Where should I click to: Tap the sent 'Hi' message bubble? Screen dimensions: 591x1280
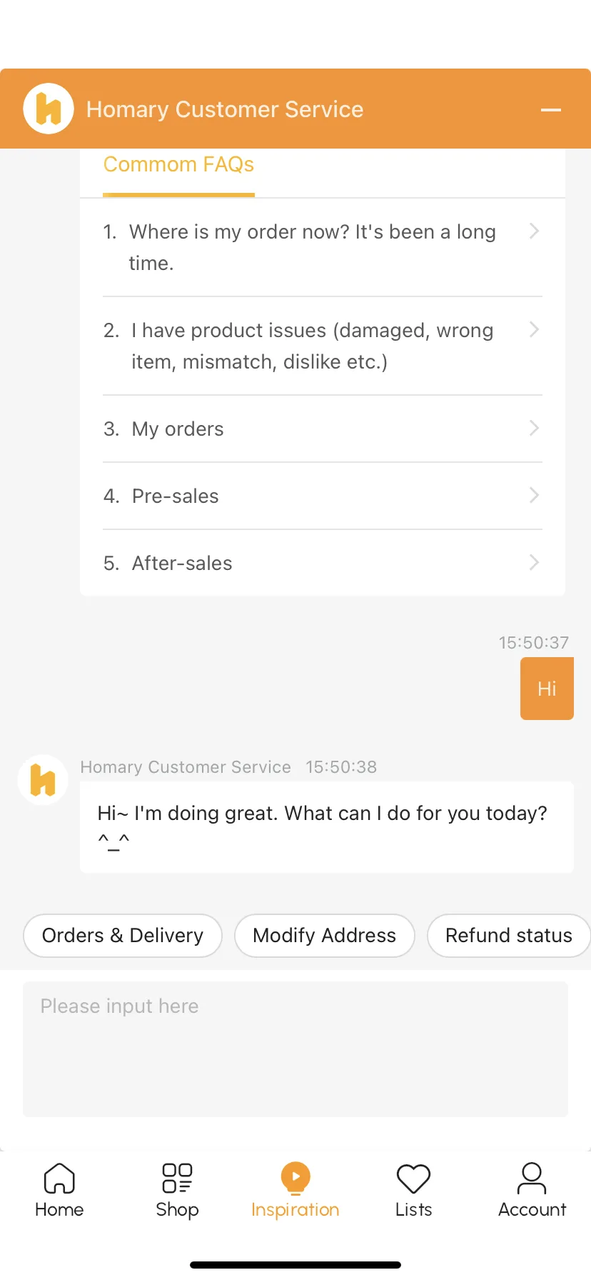(x=547, y=689)
